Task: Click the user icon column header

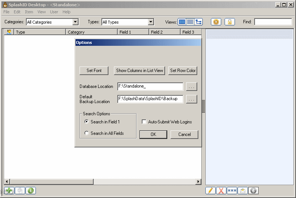Action: (9, 32)
